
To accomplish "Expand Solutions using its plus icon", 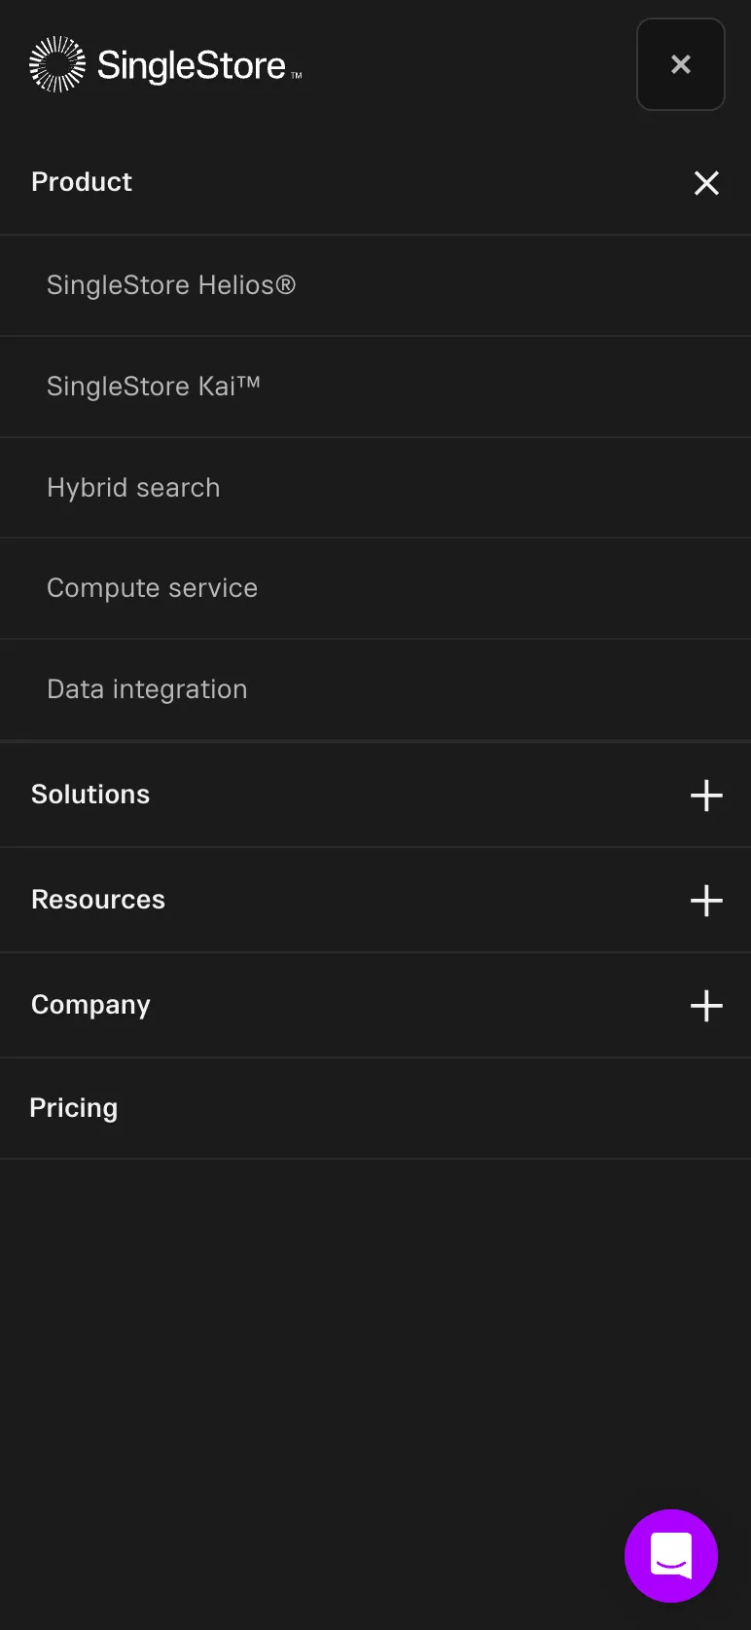I will [x=706, y=796].
